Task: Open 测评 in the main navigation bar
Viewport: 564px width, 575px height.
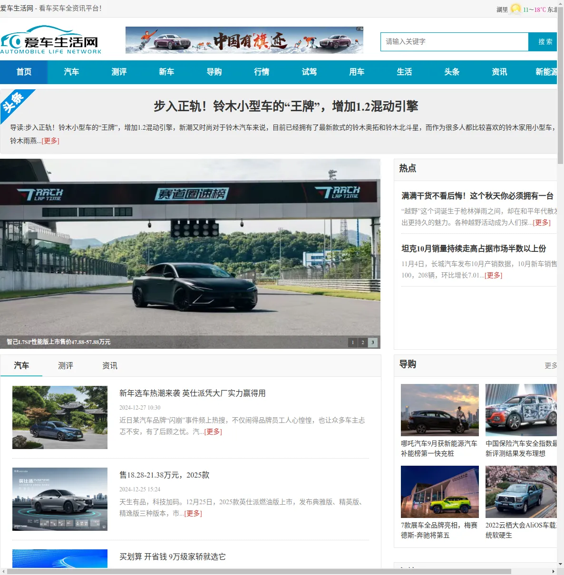Action: [x=119, y=72]
